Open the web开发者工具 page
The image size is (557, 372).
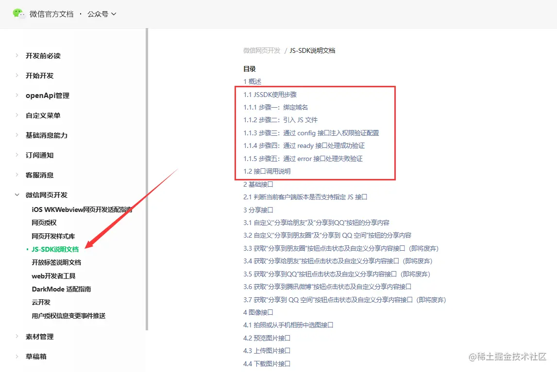tap(53, 276)
